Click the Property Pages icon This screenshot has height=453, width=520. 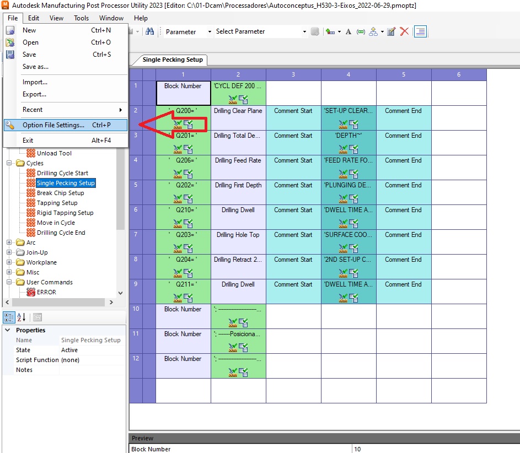(37, 317)
